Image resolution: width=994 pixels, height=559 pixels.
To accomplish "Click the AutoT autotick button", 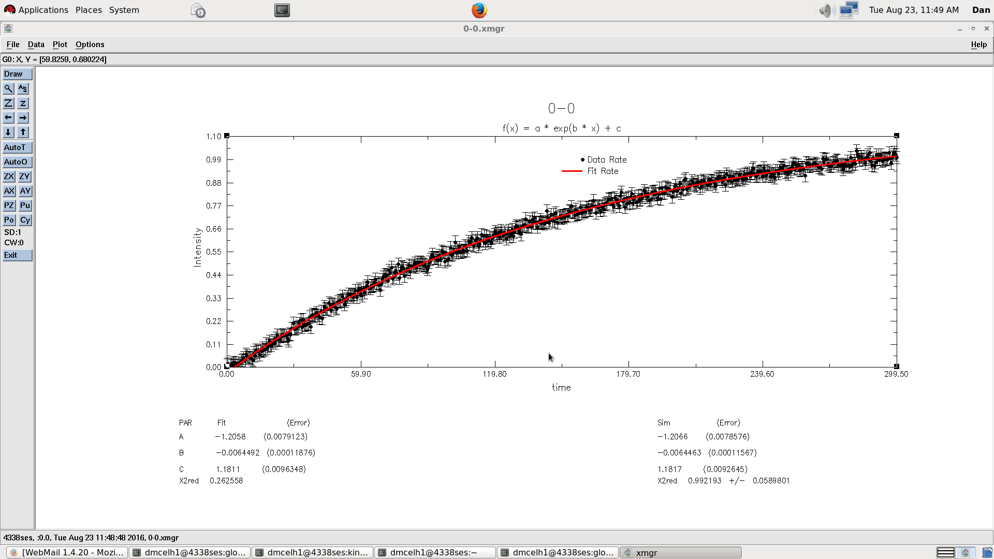I will pos(18,148).
